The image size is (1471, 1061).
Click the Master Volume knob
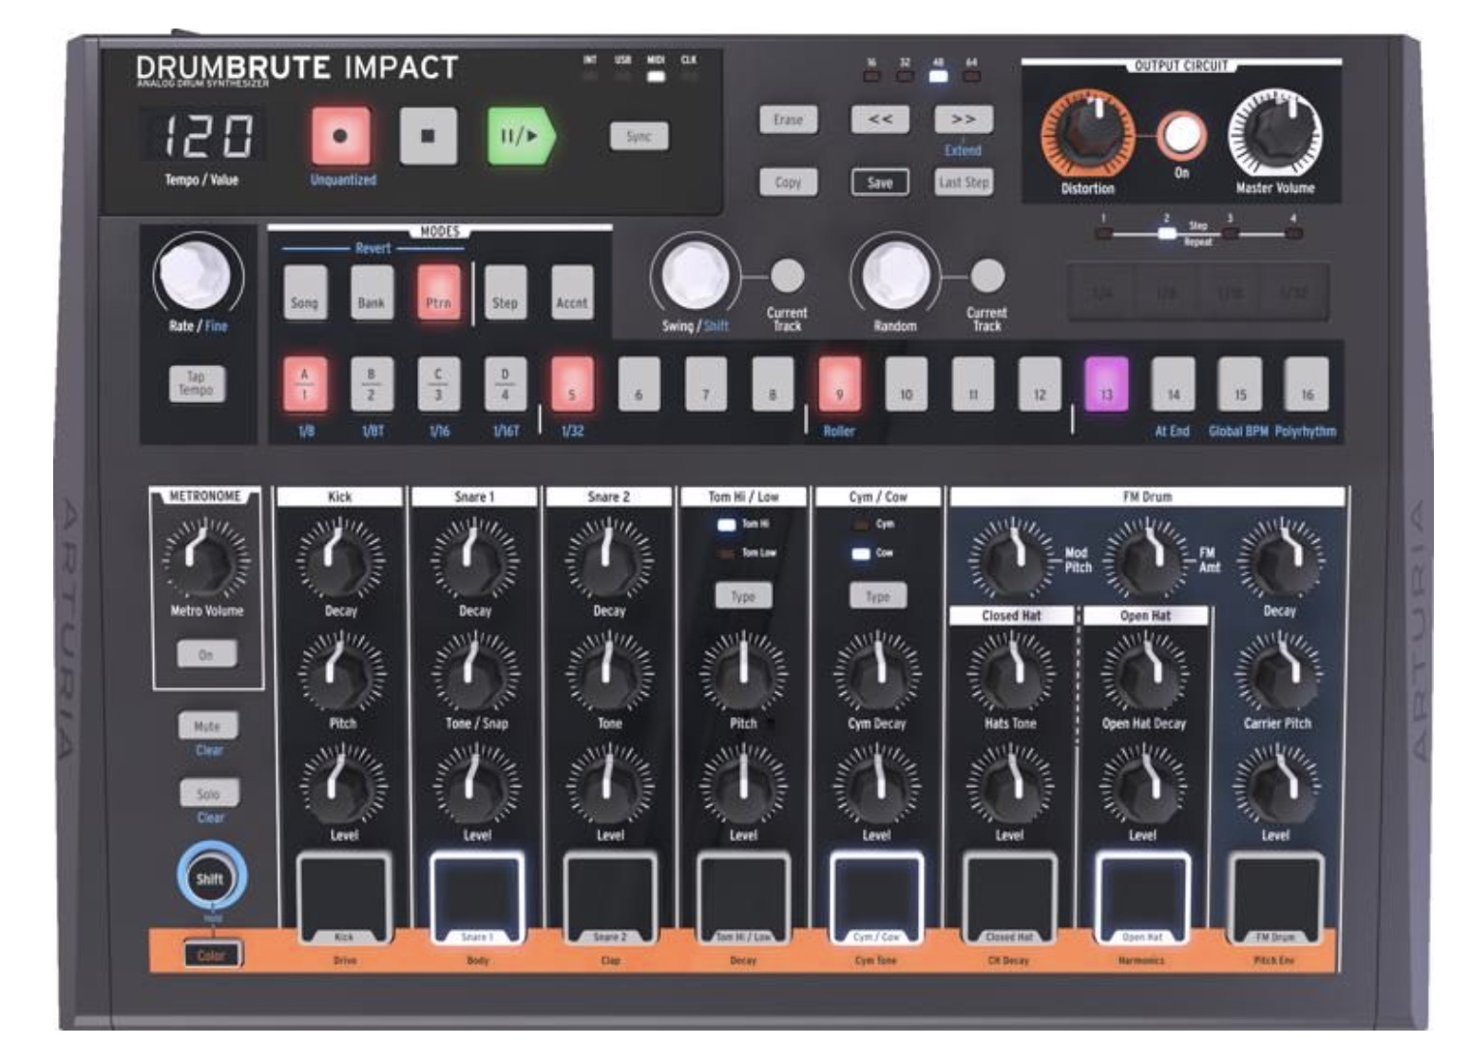click(1275, 134)
